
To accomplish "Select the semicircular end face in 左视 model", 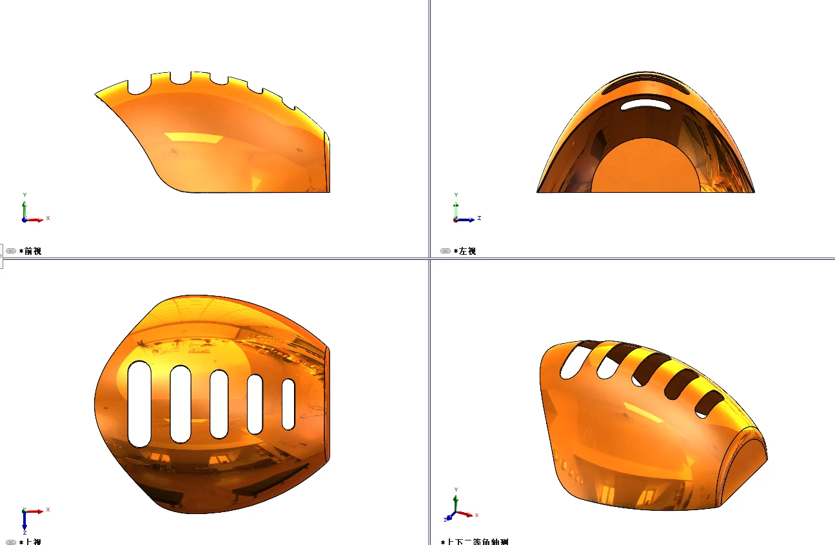I will point(645,165).
